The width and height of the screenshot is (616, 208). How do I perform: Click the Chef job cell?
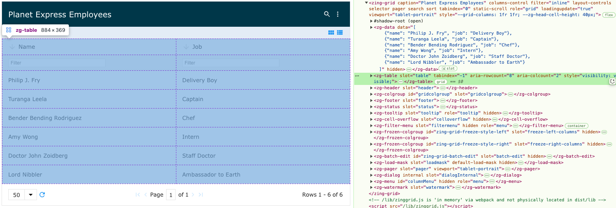click(263, 118)
